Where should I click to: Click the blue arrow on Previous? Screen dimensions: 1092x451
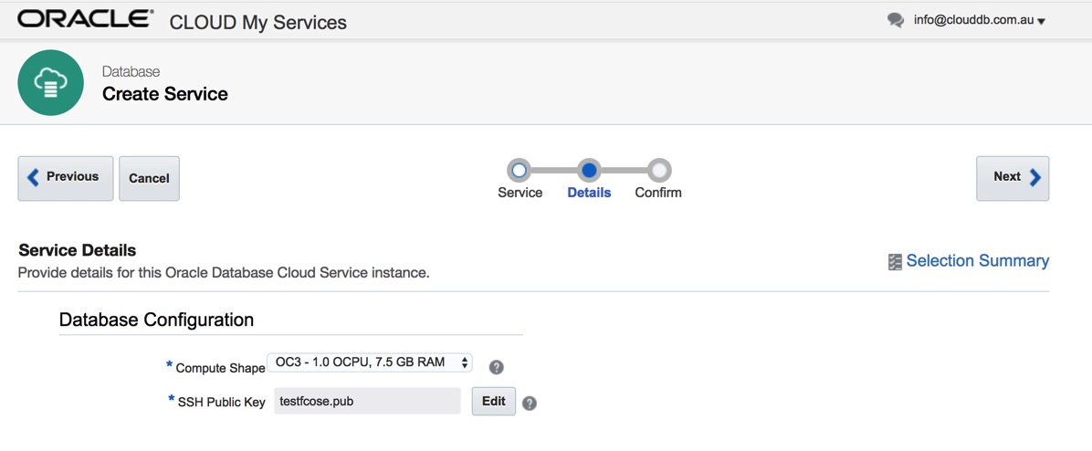point(34,177)
